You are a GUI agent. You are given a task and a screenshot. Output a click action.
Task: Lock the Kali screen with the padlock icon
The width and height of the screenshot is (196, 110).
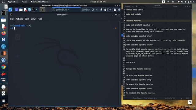point(115,9)
